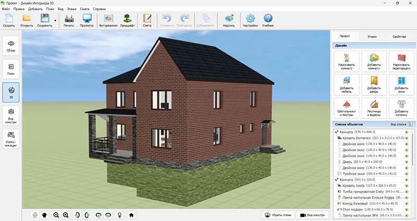This screenshot has height=221, width=417.
Task: Select Лампа настольная Evoluce Foggia row
Action: coord(371,198)
